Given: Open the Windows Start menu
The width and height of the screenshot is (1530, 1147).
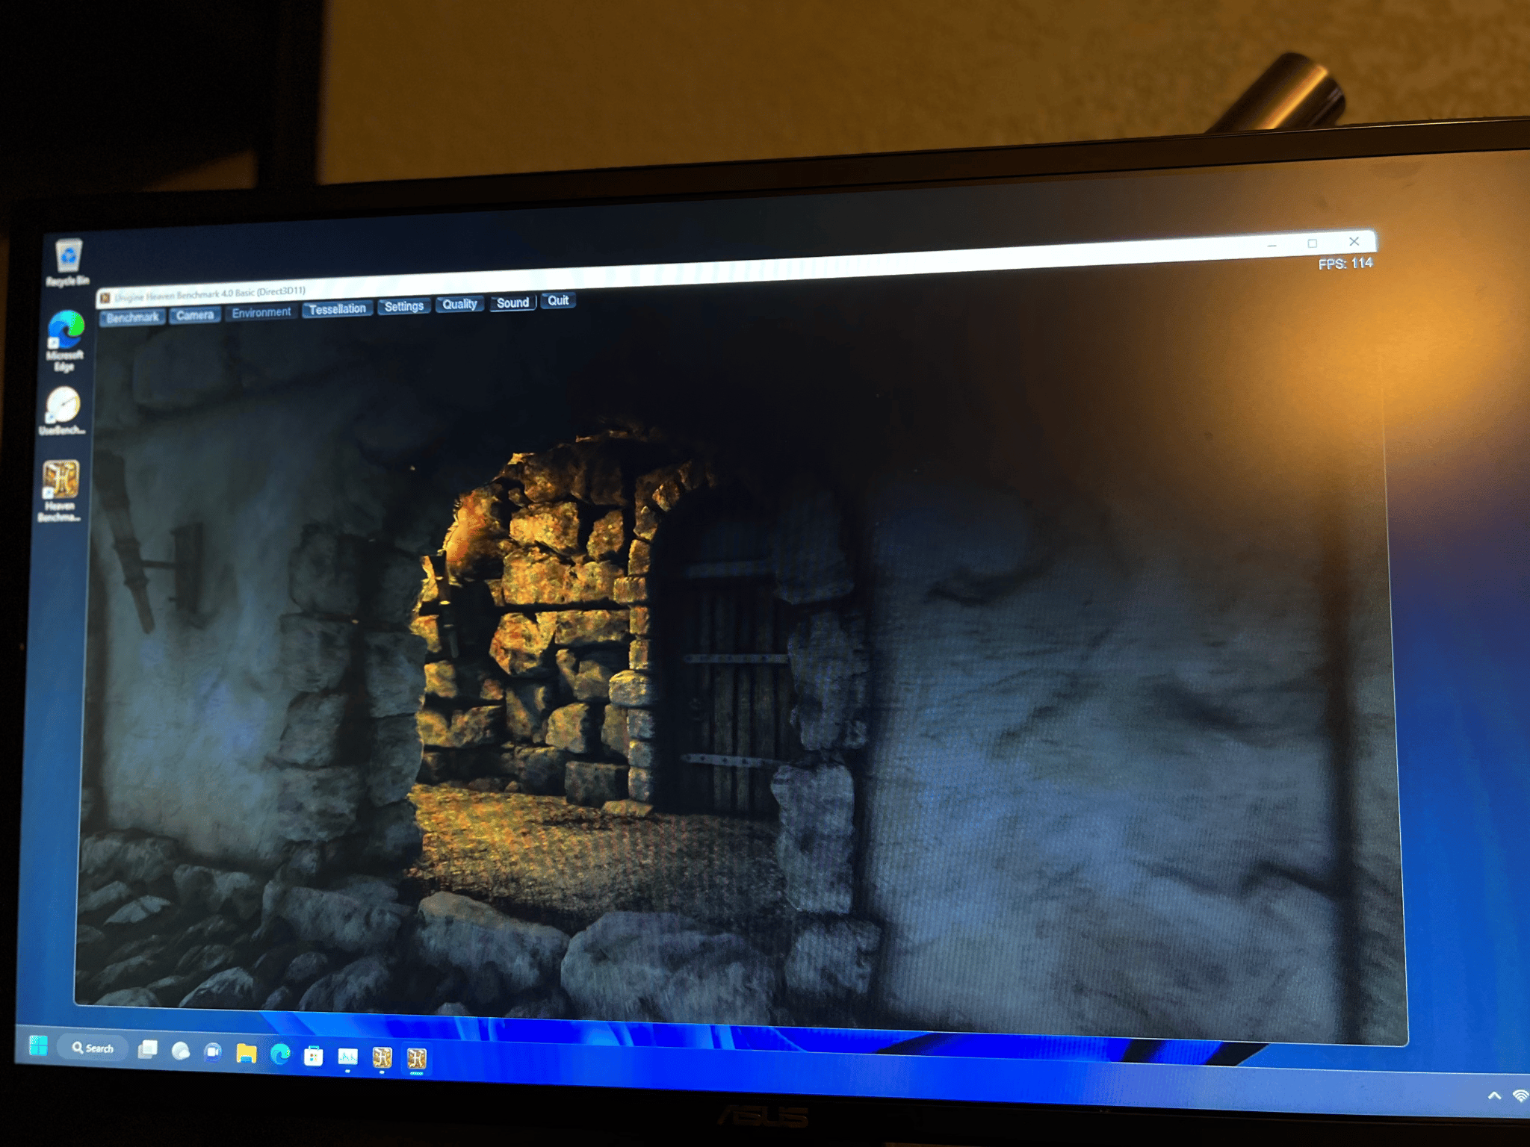Looking at the screenshot, I should (38, 1045).
